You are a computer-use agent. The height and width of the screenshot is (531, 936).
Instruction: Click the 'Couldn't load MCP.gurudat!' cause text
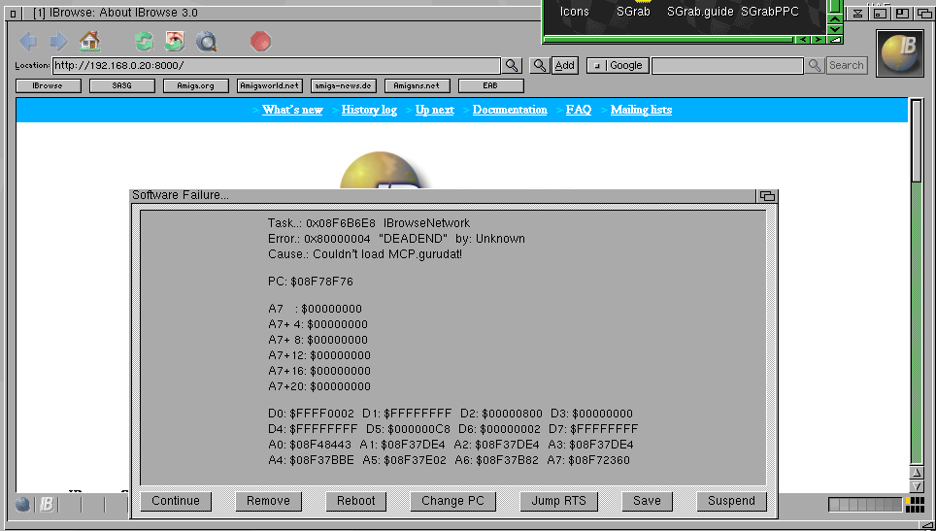(387, 254)
